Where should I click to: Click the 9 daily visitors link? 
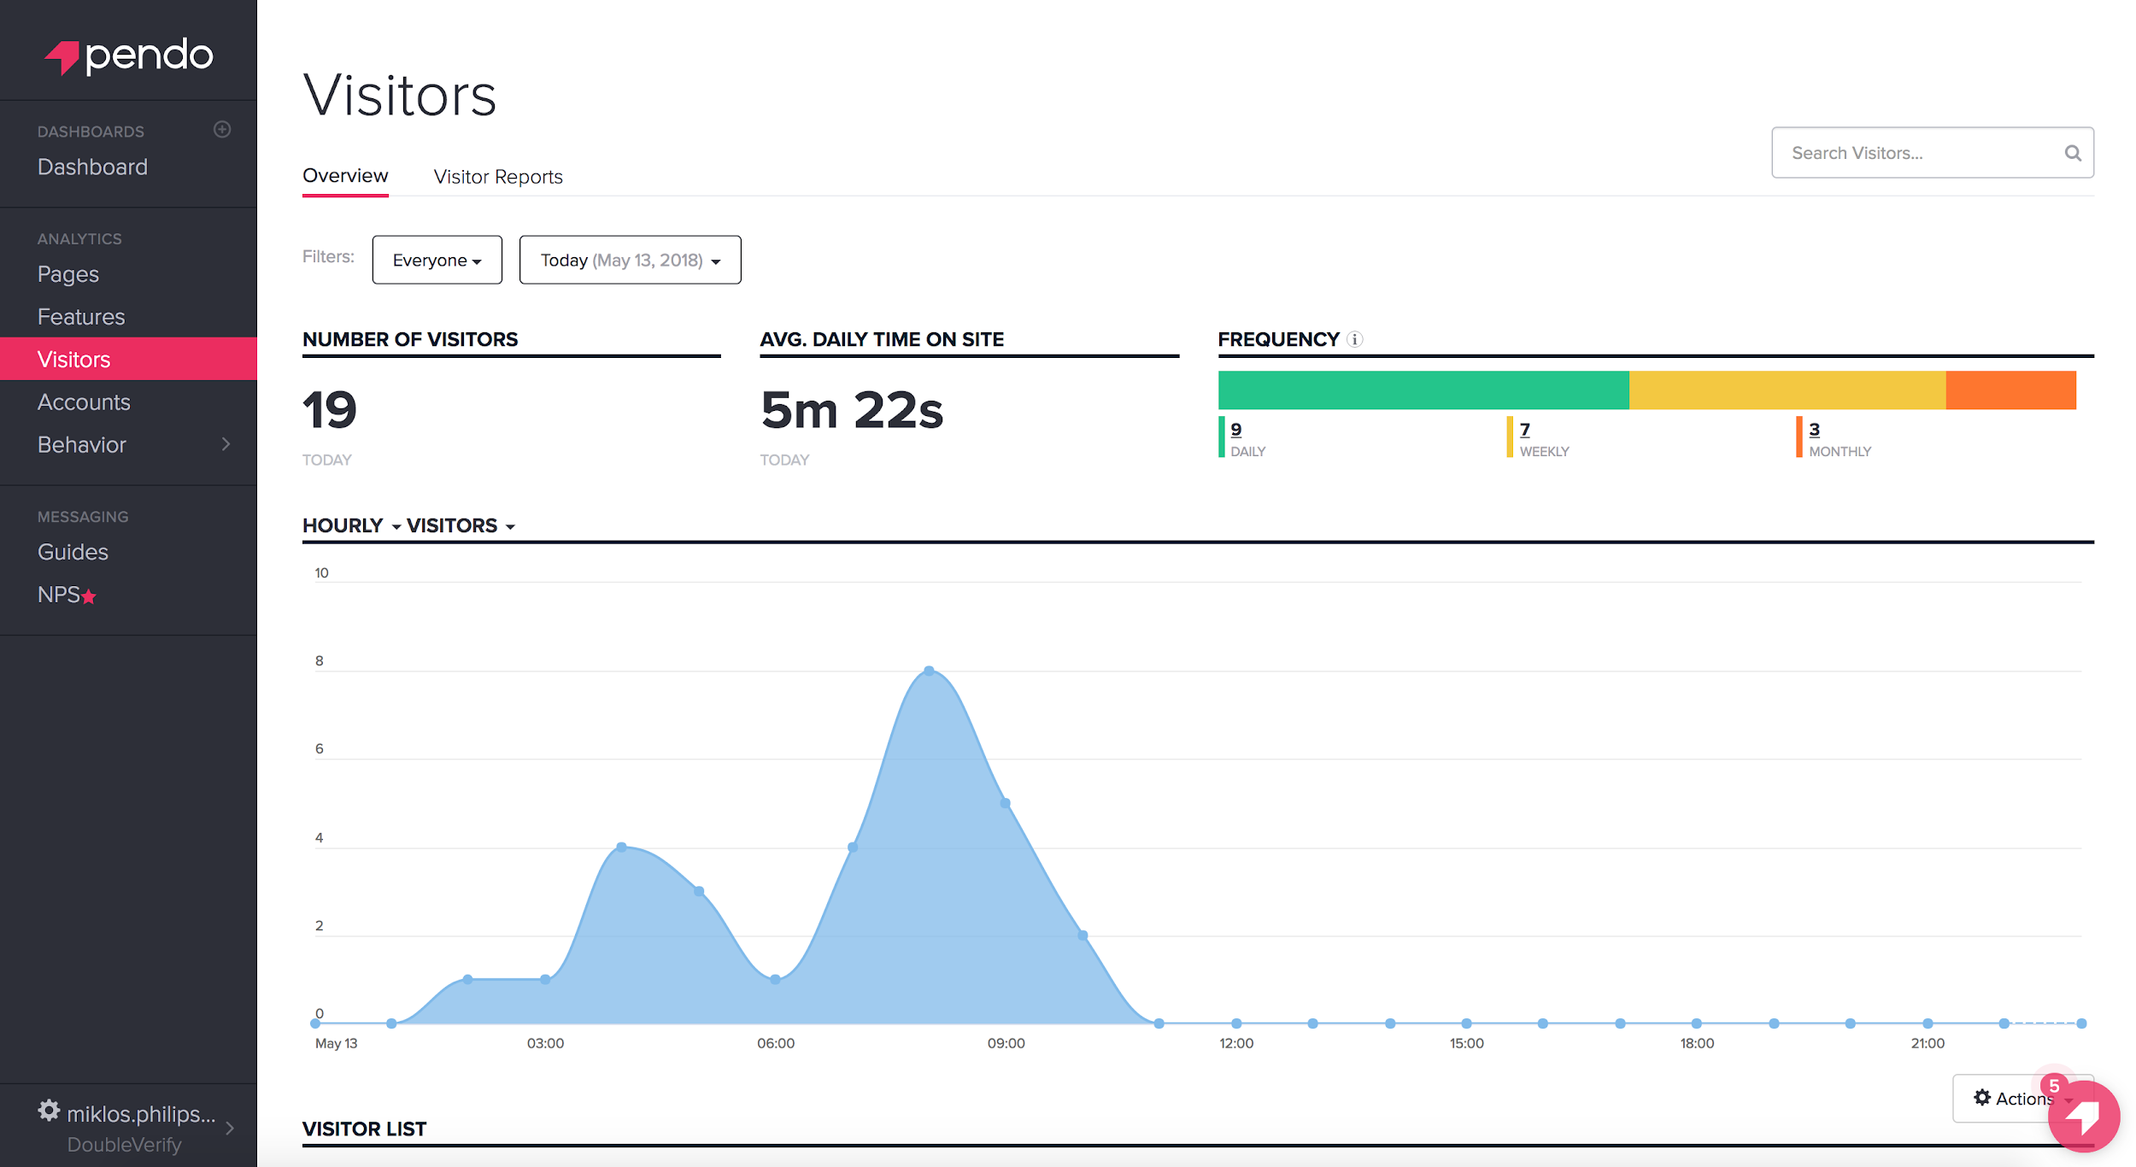point(1236,429)
